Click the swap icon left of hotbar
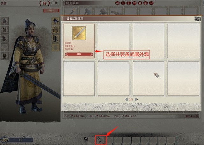The width and height of the screenshot is (204, 145). (86, 139)
